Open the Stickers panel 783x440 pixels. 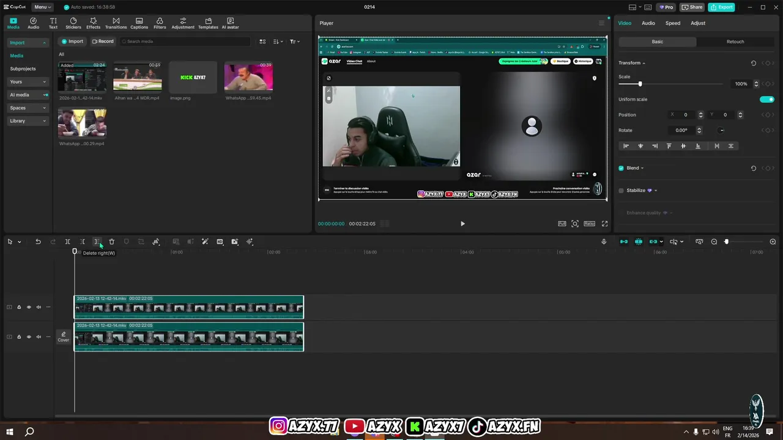pyautogui.click(x=73, y=23)
